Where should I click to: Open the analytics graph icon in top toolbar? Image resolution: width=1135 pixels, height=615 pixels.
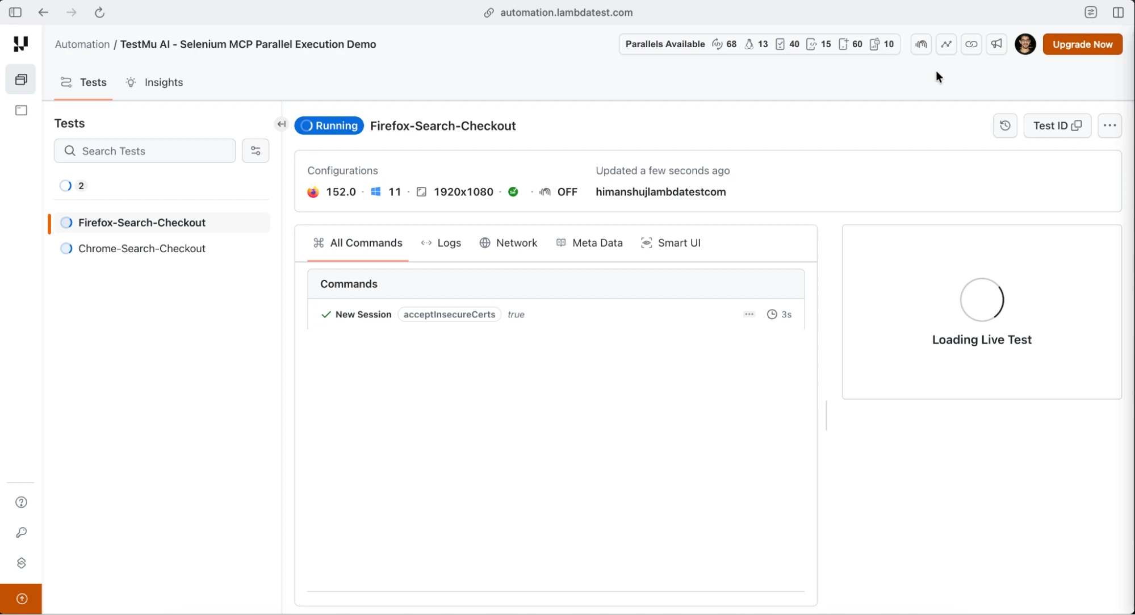pos(946,44)
